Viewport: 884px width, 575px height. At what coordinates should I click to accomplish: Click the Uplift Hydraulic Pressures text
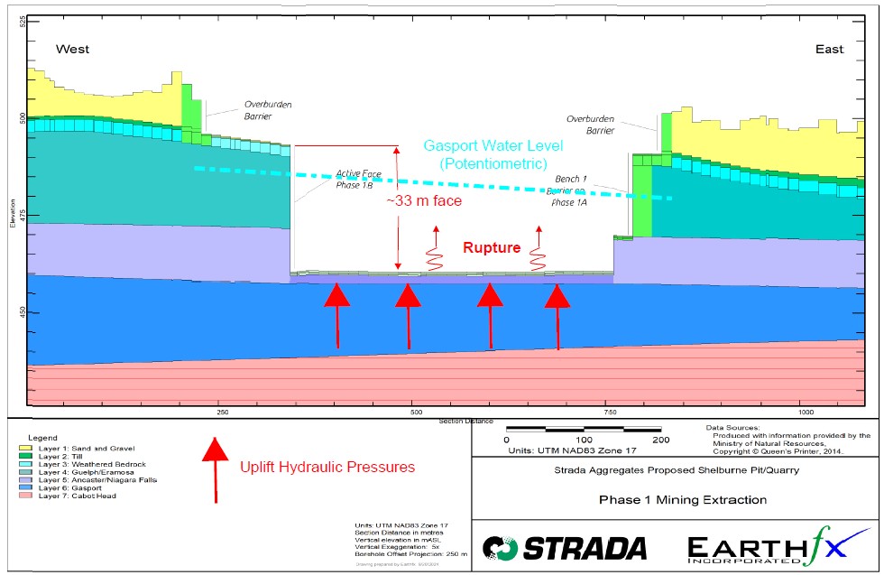pos(327,468)
